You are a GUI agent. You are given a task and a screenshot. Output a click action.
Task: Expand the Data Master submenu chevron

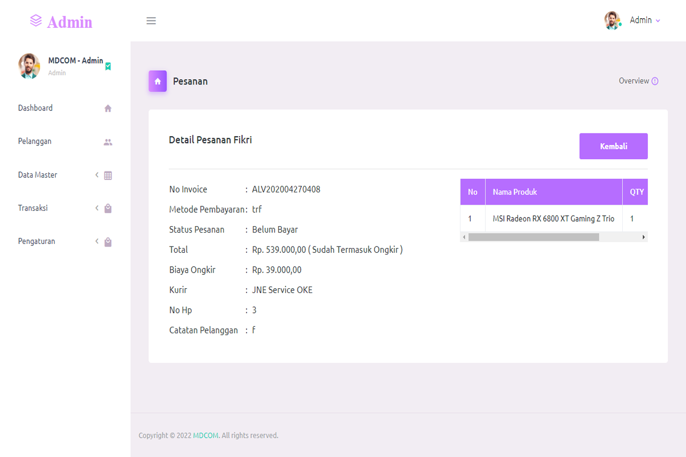(97, 175)
